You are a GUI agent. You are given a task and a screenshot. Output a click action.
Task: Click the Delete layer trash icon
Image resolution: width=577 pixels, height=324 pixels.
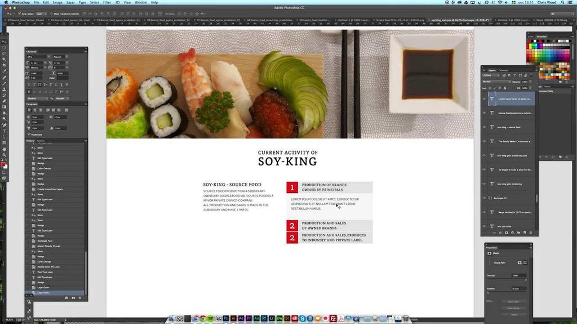click(x=530, y=232)
